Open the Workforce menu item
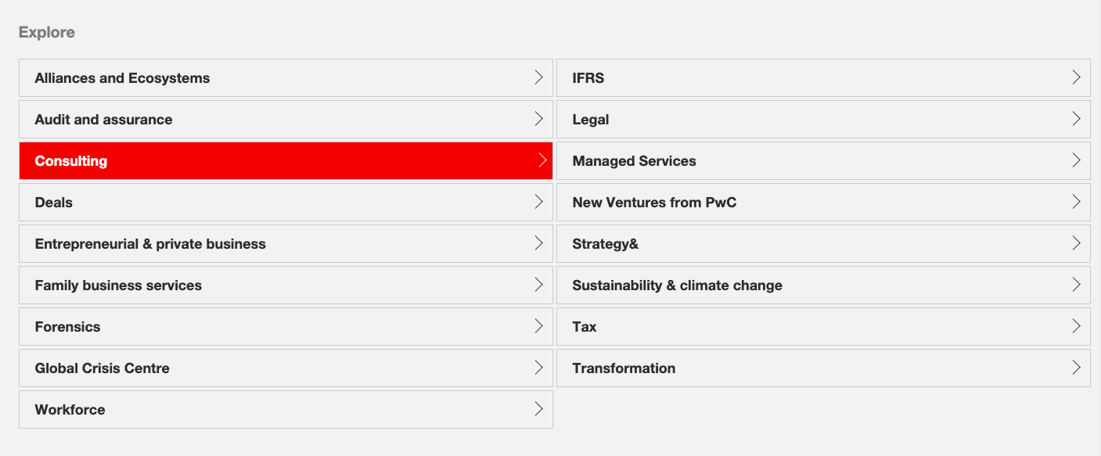 point(70,410)
